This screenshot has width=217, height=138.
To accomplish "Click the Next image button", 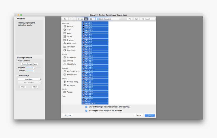I will [x=35, y=87].
